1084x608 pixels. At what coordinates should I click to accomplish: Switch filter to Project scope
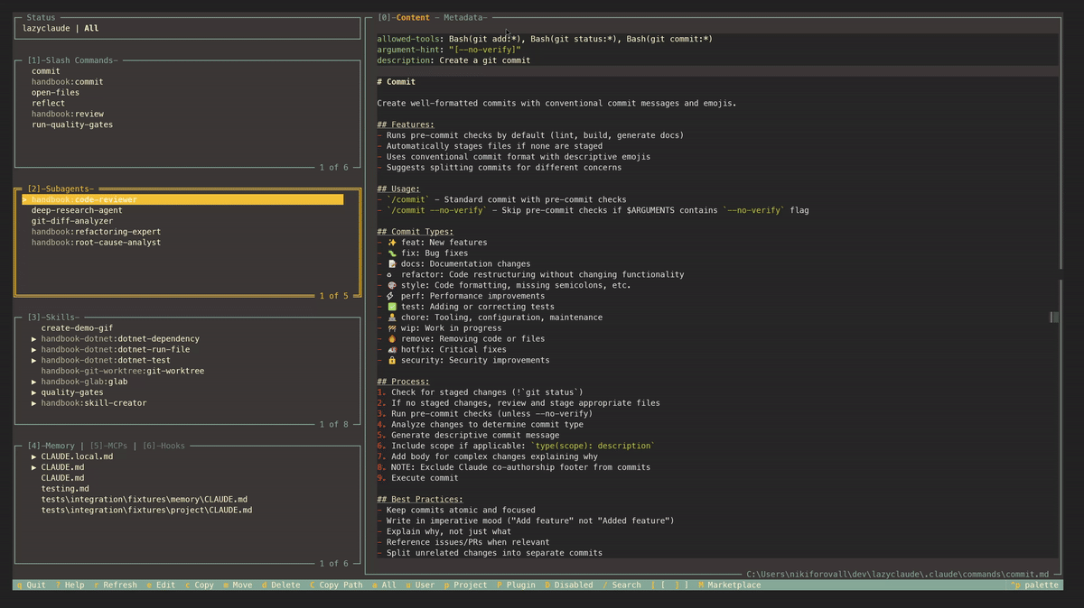[465, 585]
